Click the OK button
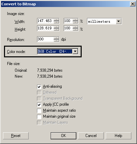The image size is (137, 144). coord(63,136)
